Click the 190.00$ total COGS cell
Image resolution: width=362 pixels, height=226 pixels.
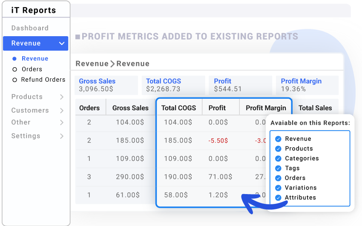pos(178,177)
